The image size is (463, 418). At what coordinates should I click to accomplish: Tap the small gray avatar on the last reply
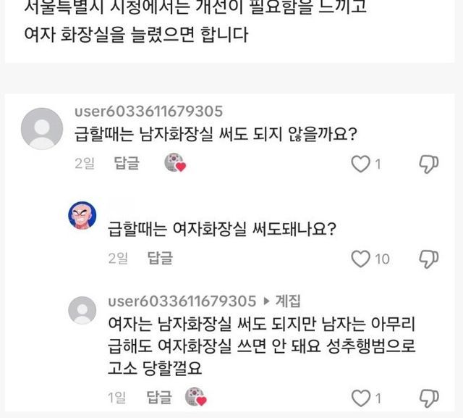pos(82,310)
